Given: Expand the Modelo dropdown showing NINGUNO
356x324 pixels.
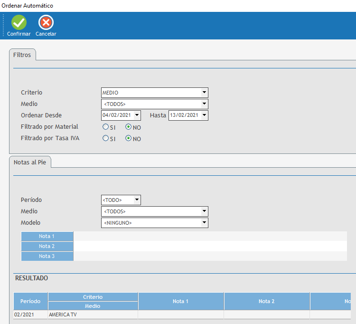Looking at the screenshot, I should tap(204, 223).
